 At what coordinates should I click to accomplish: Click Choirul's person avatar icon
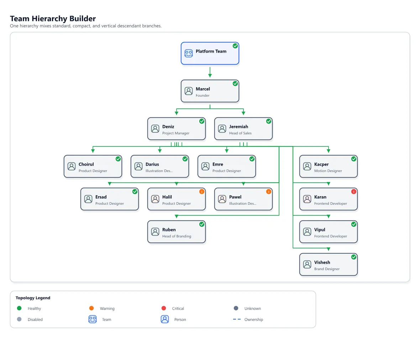(72, 166)
